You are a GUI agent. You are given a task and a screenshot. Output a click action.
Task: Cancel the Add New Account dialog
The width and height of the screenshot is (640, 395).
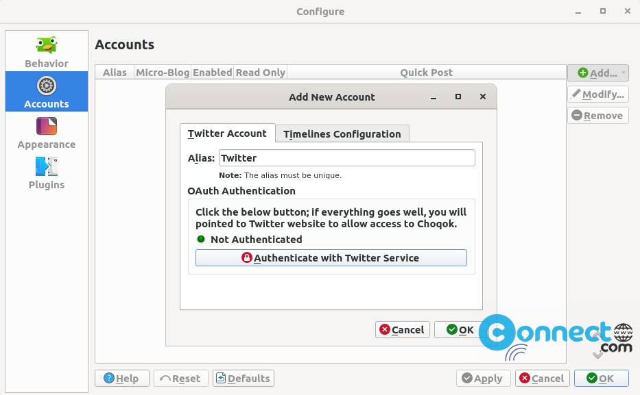coord(402,329)
